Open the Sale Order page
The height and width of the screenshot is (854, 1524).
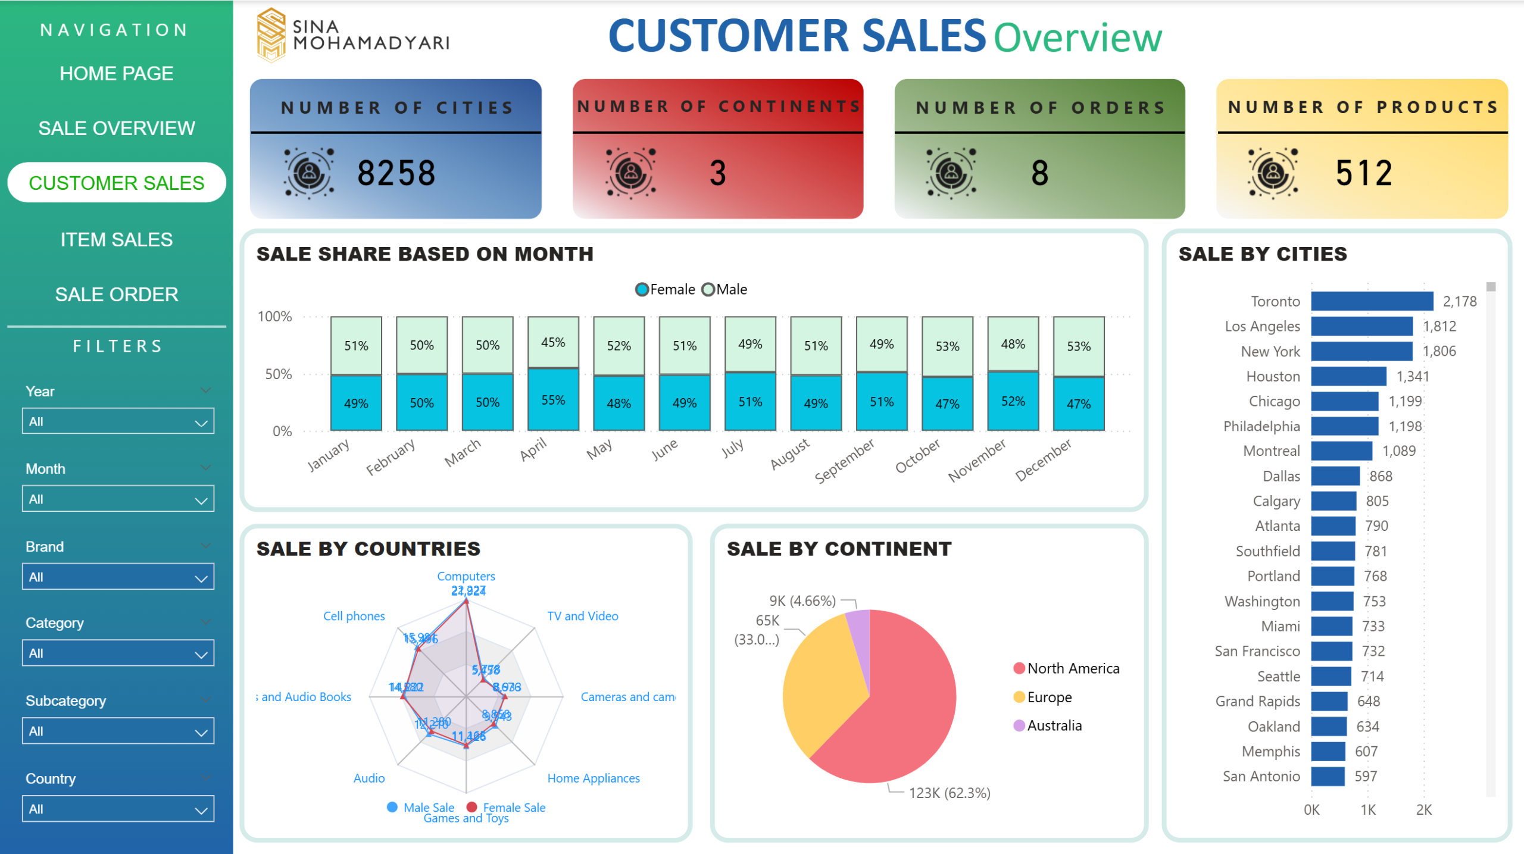[x=117, y=294]
